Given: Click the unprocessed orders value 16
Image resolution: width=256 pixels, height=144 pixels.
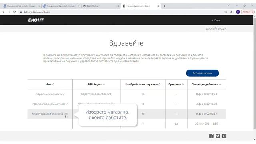Looking at the screenshot, I should (143, 94).
